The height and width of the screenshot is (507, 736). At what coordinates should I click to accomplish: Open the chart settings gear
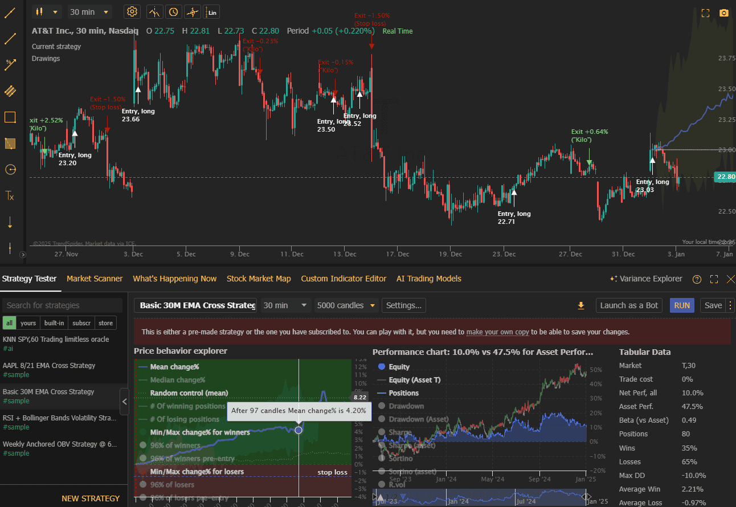pos(132,11)
